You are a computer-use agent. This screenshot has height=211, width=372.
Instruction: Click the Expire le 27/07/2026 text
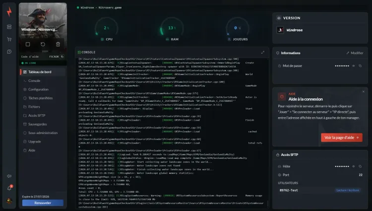point(36,197)
